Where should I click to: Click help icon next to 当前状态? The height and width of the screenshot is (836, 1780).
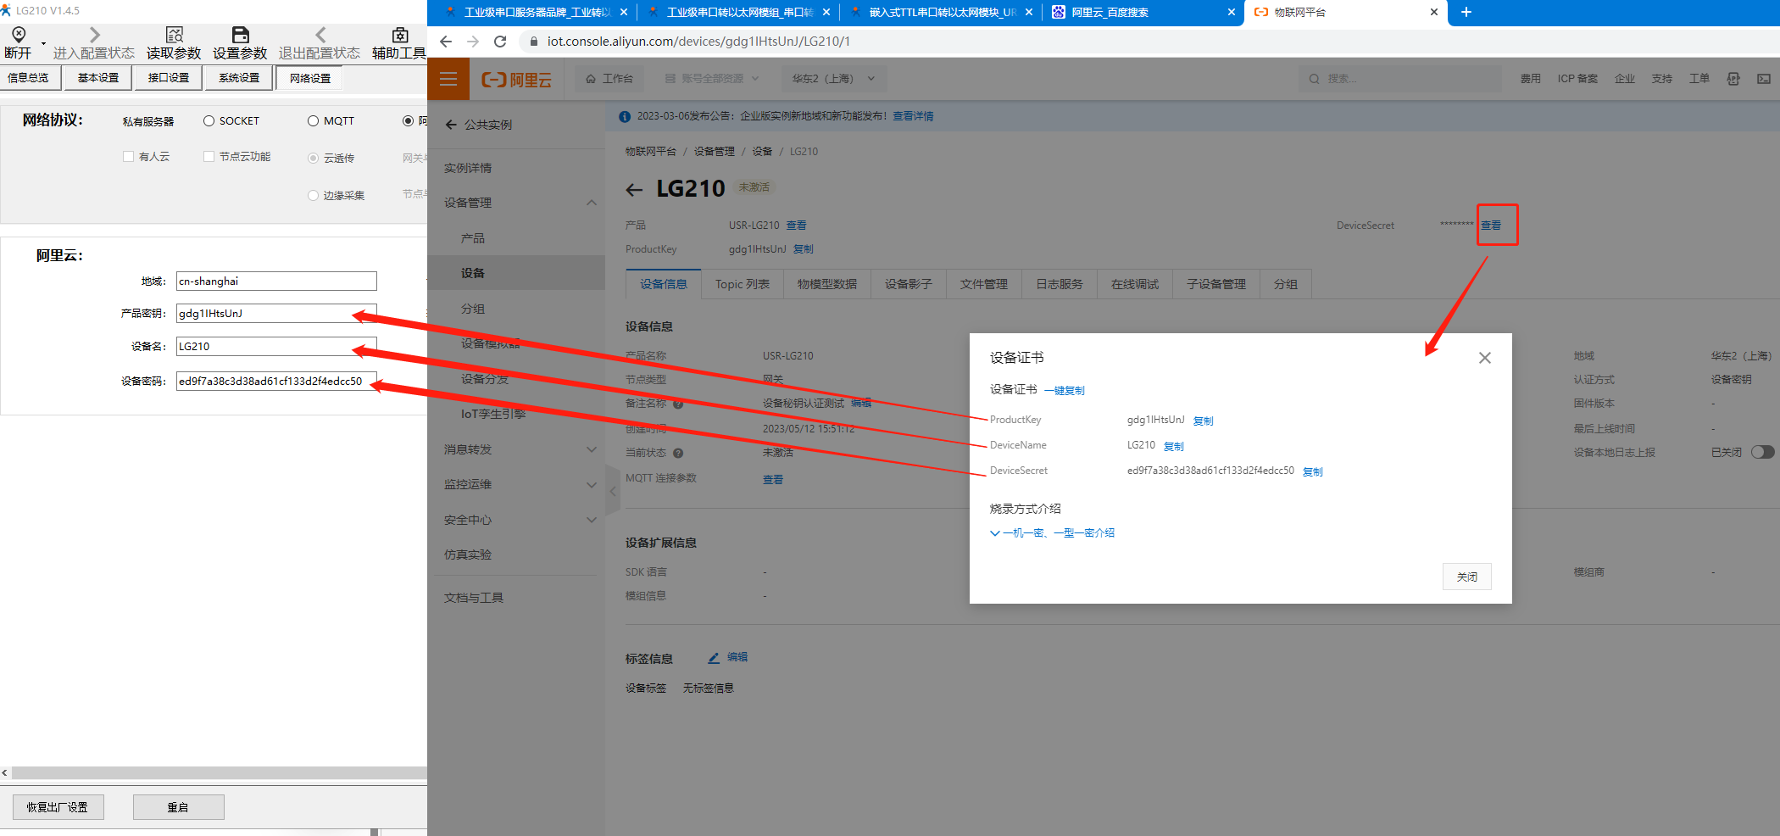(678, 453)
